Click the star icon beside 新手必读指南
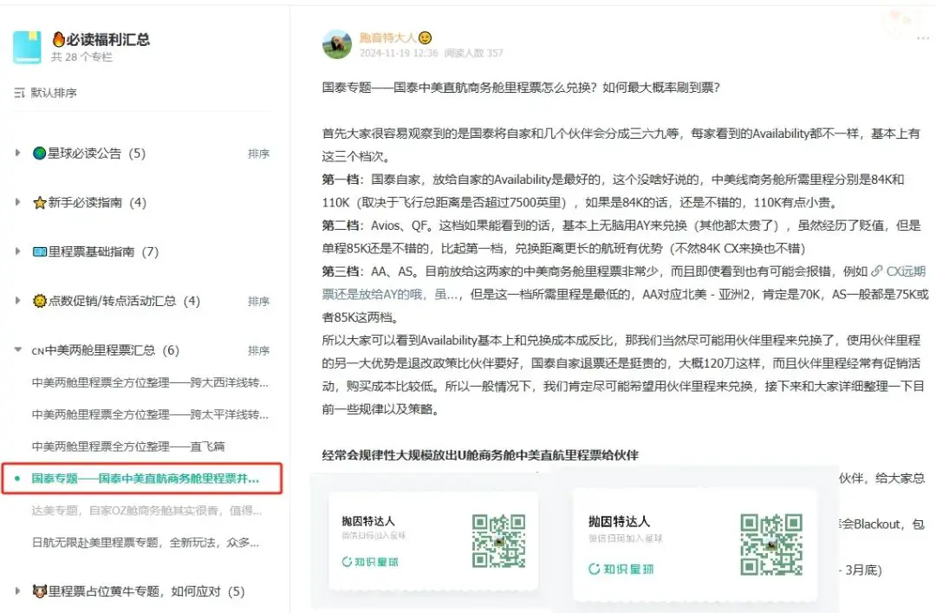The image size is (936, 613). pyautogui.click(x=39, y=203)
